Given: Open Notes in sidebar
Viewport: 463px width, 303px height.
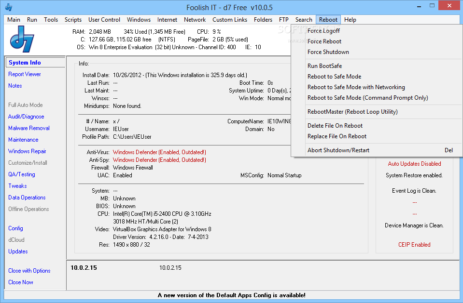Looking at the screenshot, I should coord(15,85).
